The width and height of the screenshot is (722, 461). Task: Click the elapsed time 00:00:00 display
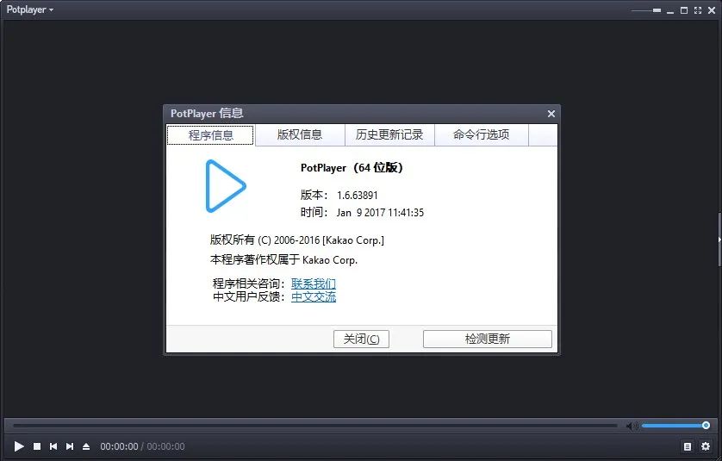point(119,446)
